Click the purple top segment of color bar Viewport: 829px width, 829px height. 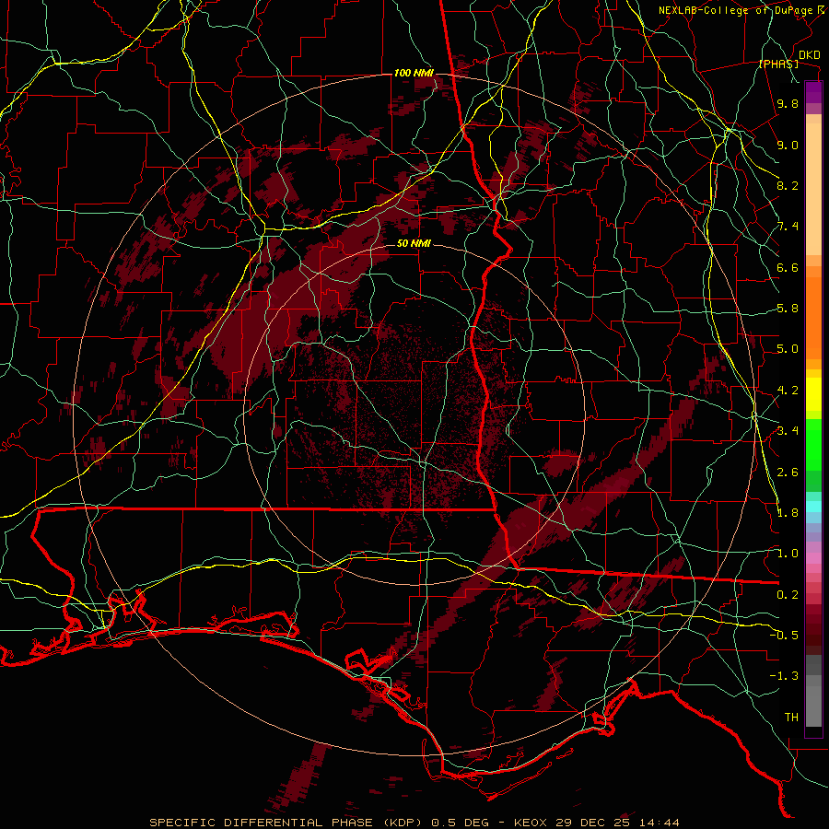[x=813, y=92]
